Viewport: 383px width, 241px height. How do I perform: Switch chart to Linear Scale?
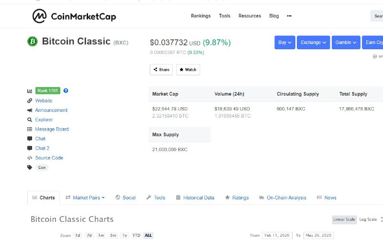(344, 219)
